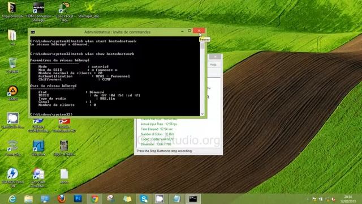Open the Cisco Packet Tracer desktop shortcut
The image size is (362, 204).
[x=64, y=11]
